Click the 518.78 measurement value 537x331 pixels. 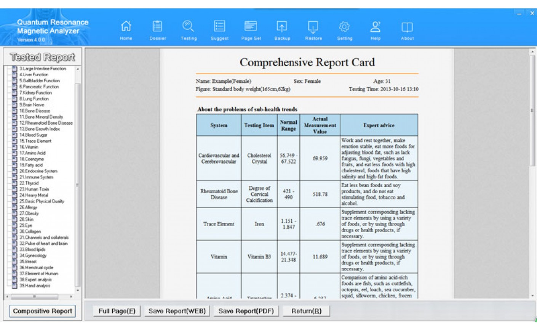320,194
